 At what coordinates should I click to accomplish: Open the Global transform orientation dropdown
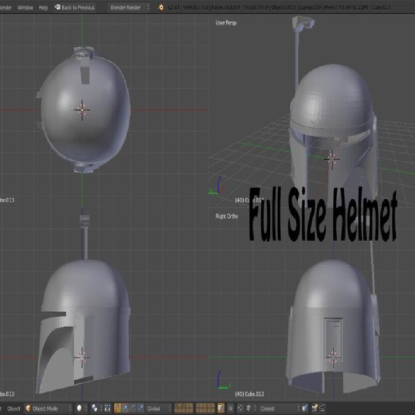click(x=159, y=408)
